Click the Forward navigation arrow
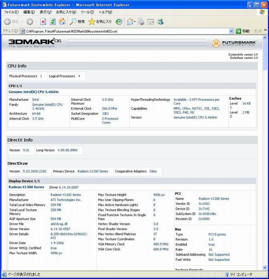This screenshot has width=269, height=279. coord(29,21)
